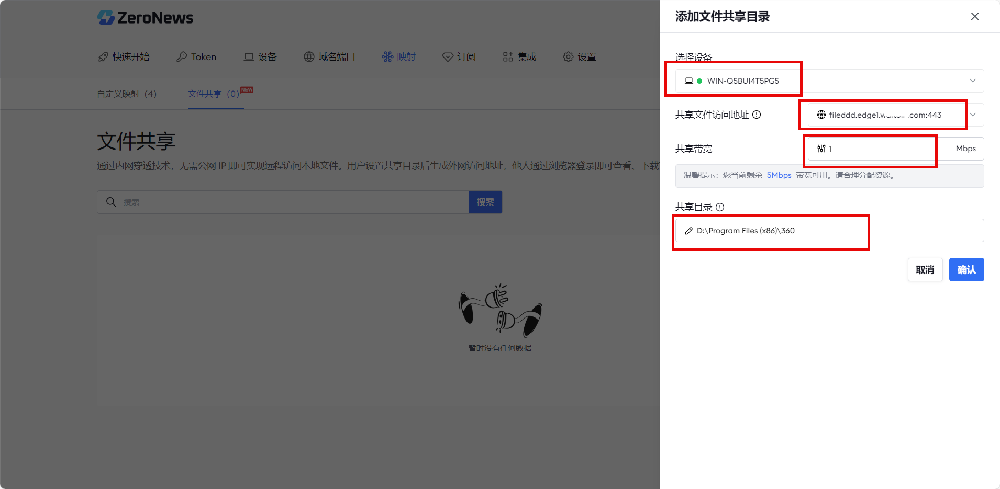Open the fileddd.edge1 access address dropdown

click(896, 115)
